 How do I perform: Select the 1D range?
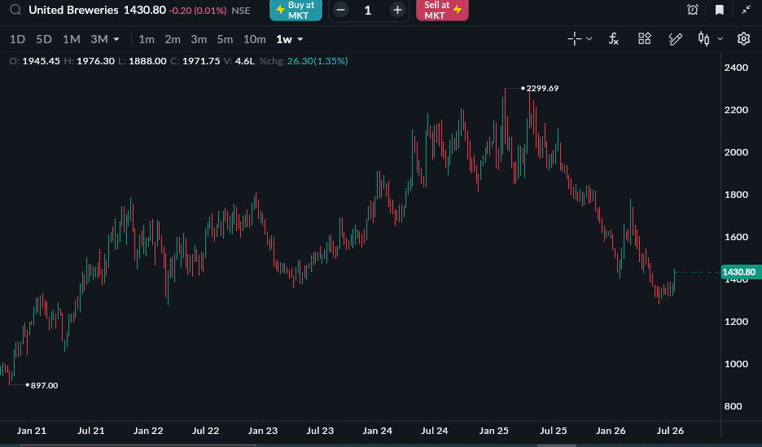(17, 39)
